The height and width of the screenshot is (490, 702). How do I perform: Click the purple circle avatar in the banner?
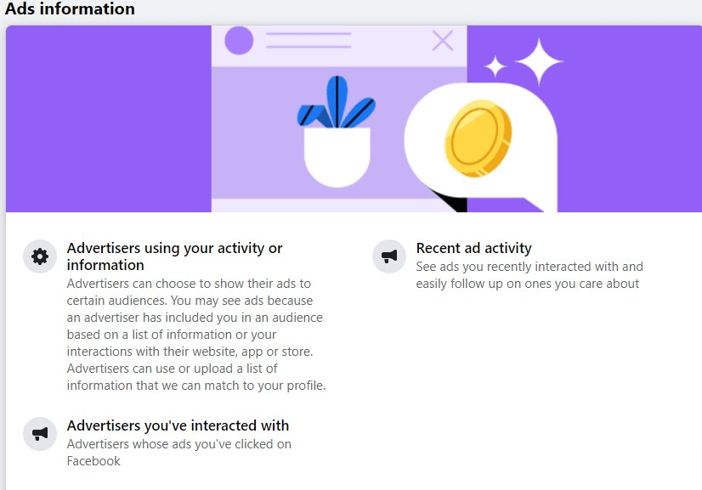[x=239, y=40]
